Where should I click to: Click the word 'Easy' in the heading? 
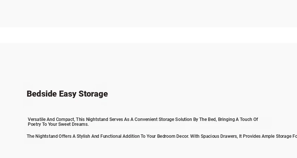tap(68, 94)
